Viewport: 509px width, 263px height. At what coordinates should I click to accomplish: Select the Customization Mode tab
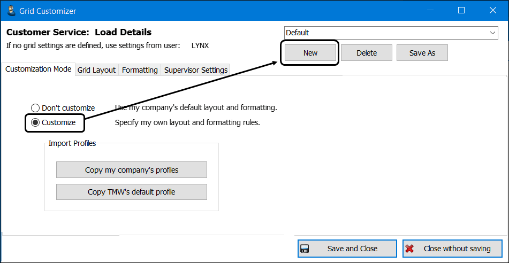click(38, 69)
